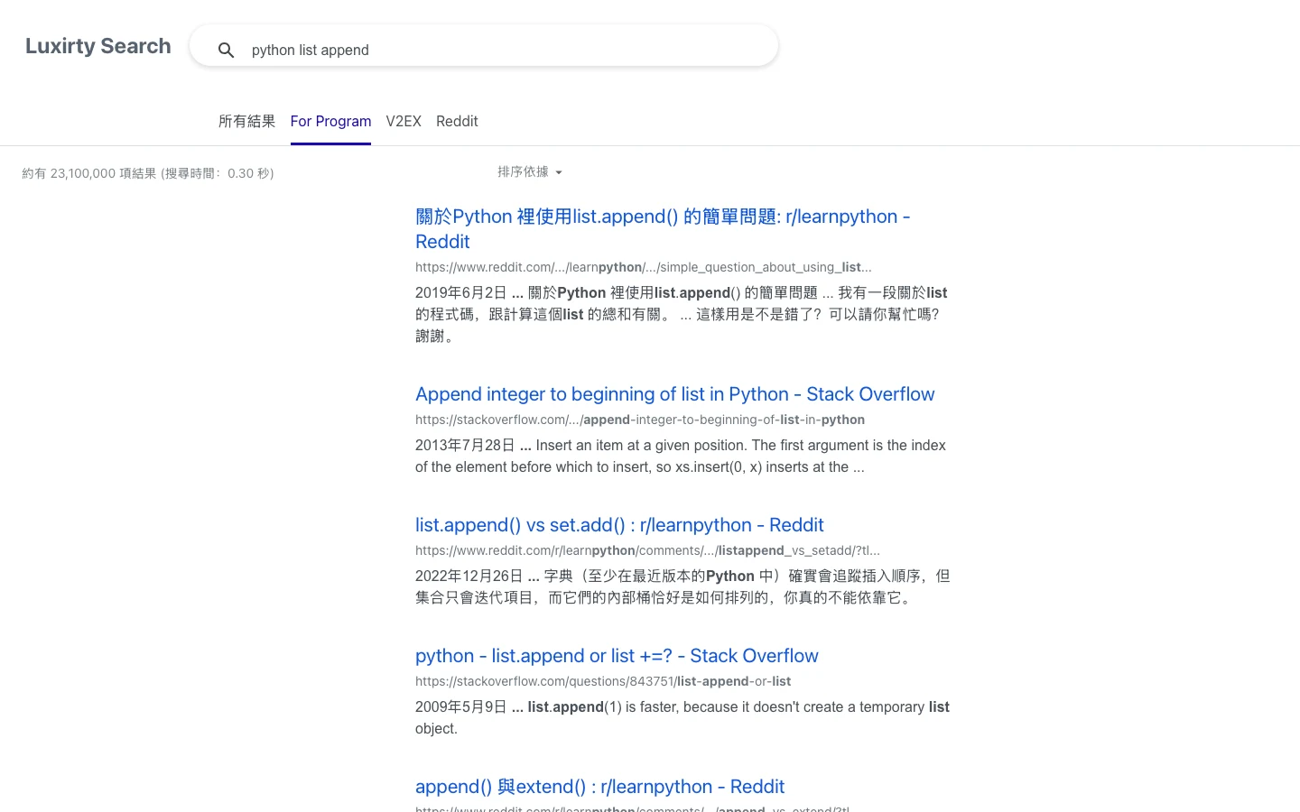Focus the search box containing python list append

click(484, 46)
